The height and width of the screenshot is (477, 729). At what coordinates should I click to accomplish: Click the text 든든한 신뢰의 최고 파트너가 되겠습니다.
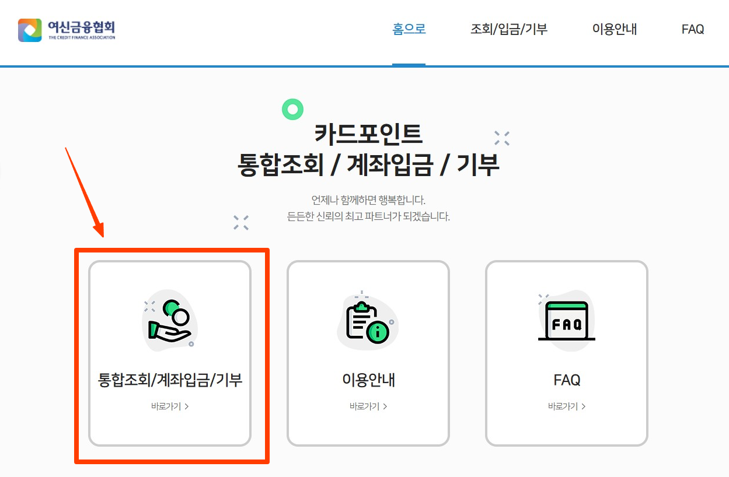pyautogui.click(x=368, y=217)
